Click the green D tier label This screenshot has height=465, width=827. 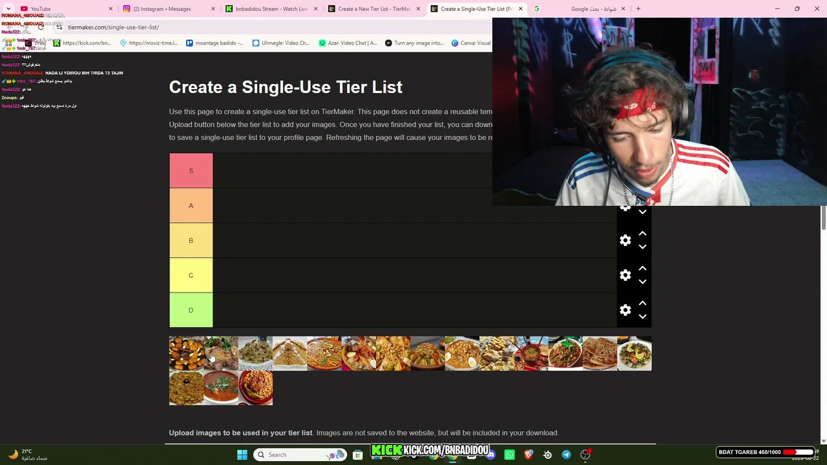[x=191, y=310]
